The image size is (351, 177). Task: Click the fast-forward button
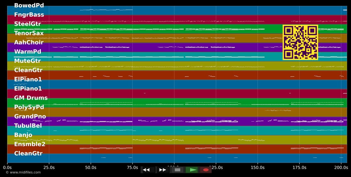(x=163, y=170)
